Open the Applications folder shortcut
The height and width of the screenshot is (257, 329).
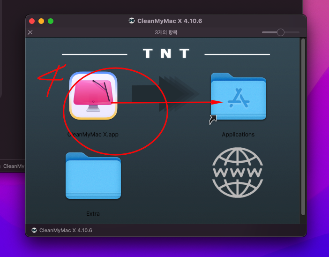[239, 97]
